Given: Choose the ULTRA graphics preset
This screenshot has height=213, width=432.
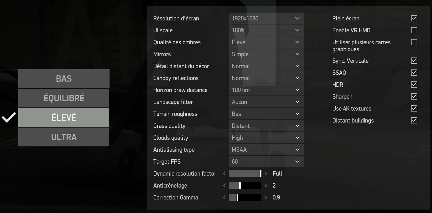Looking at the screenshot, I should click(x=64, y=137).
